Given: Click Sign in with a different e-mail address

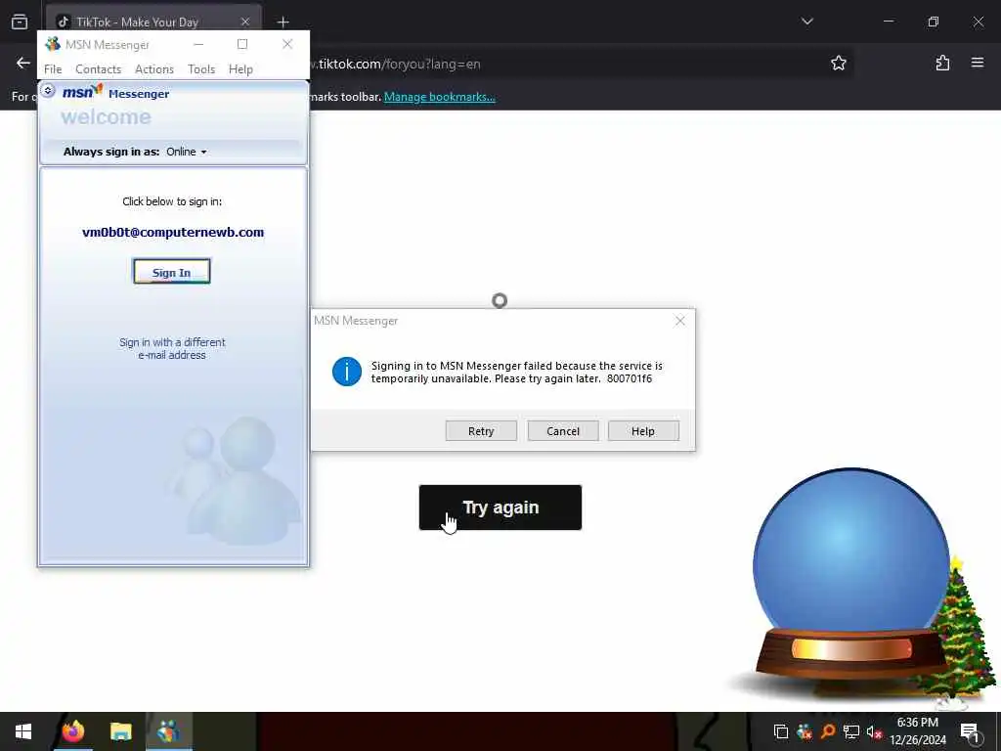Looking at the screenshot, I should pos(172,349).
